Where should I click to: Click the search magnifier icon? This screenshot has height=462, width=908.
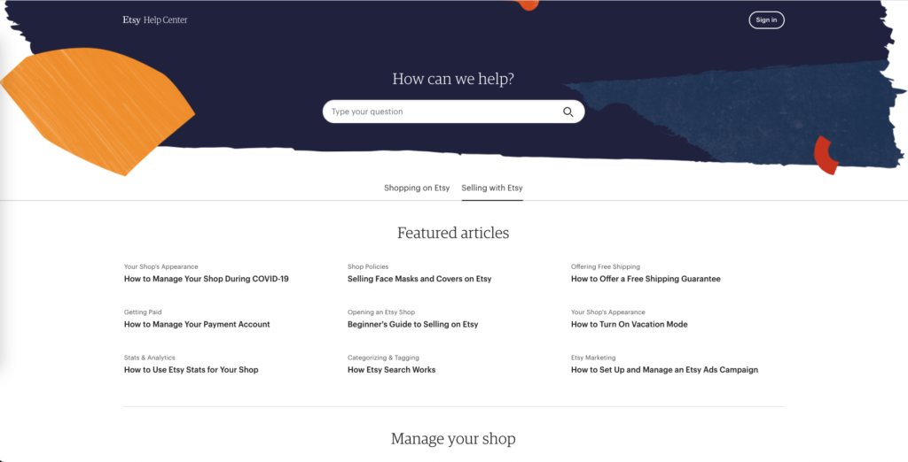coord(568,112)
